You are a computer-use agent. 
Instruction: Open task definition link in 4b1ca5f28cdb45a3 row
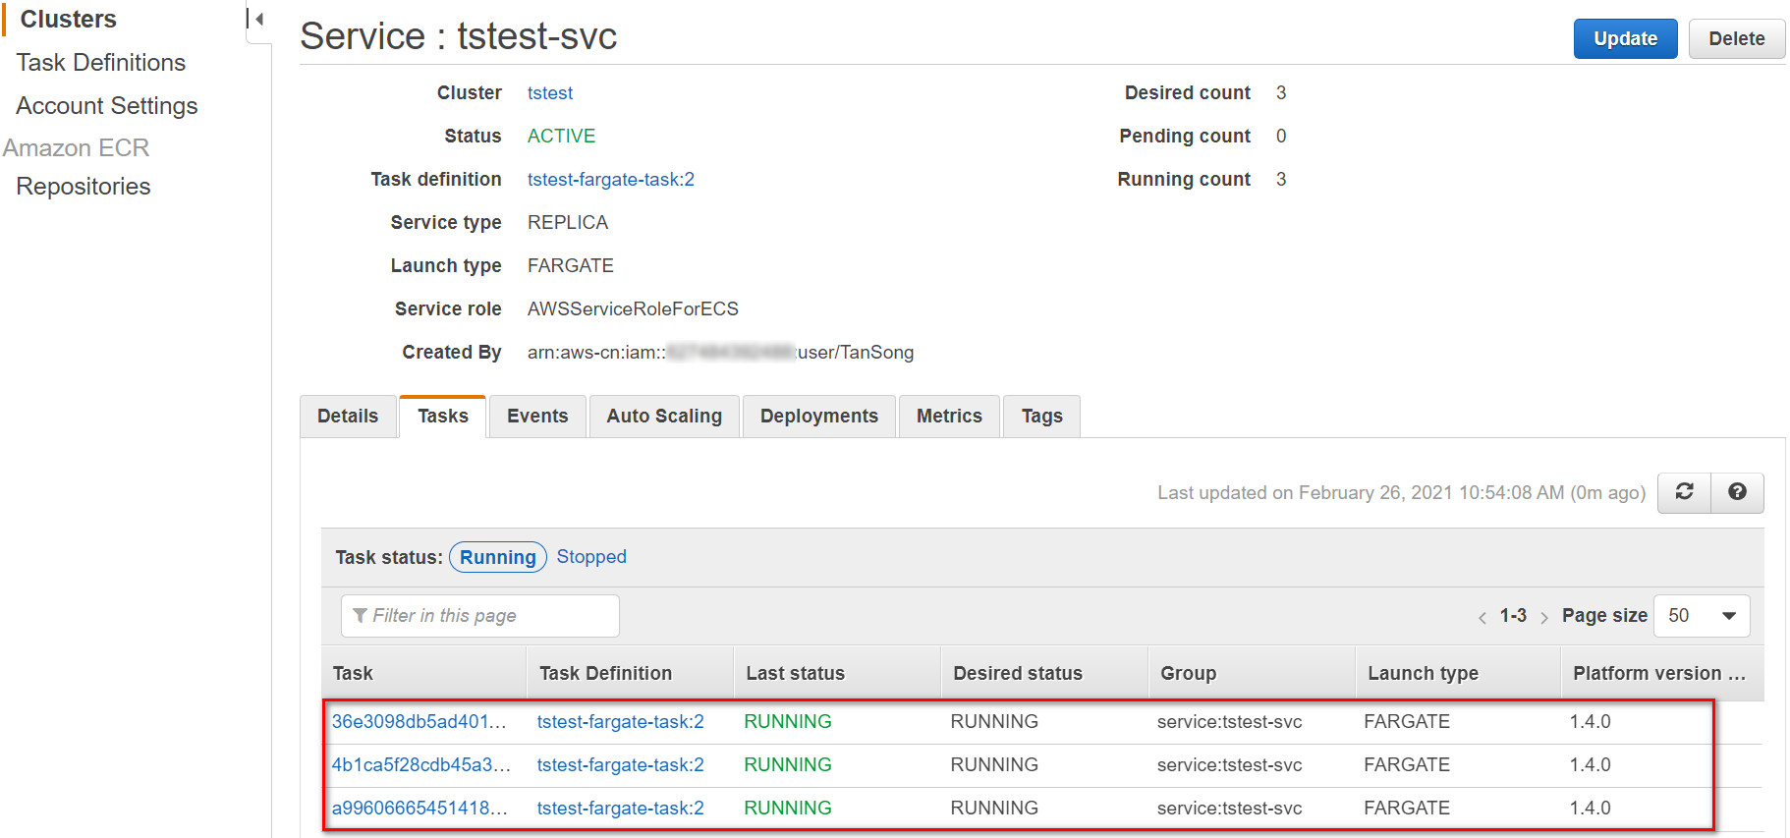(x=621, y=764)
